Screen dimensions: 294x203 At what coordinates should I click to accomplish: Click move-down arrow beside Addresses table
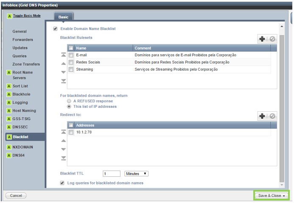pyautogui.click(x=64, y=149)
